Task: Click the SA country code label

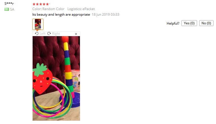Action: 12,10
